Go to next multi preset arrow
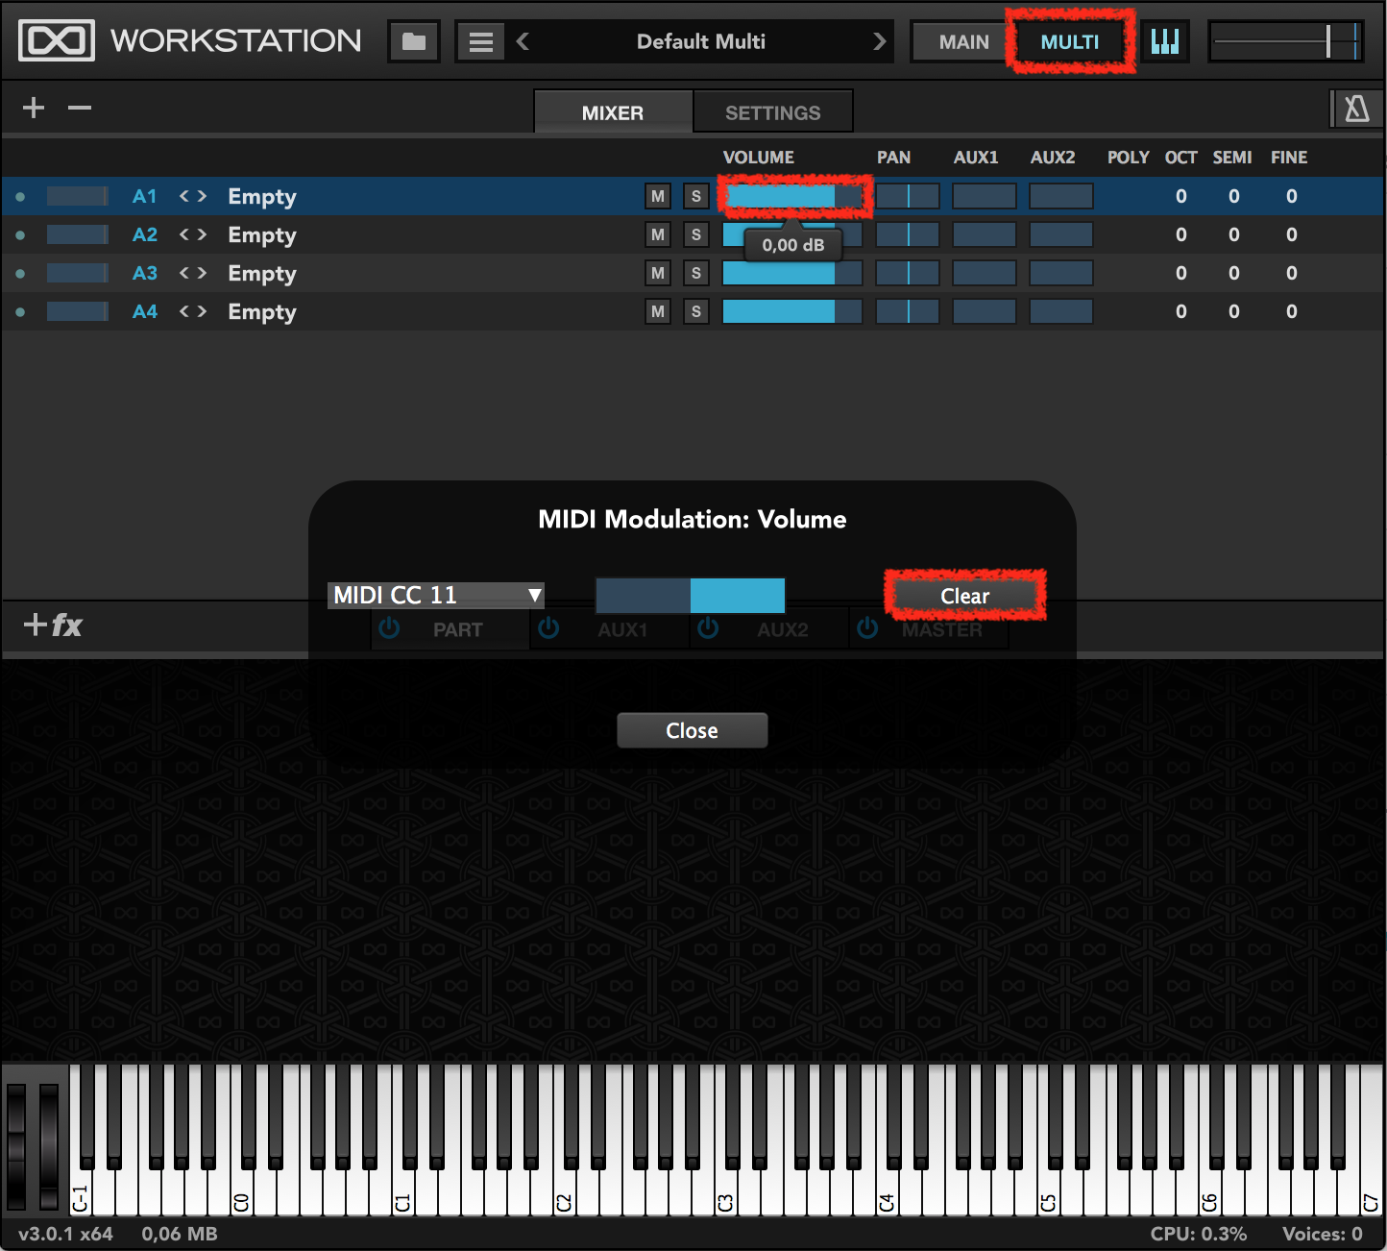Viewport: 1387px width, 1251px height. [x=879, y=41]
